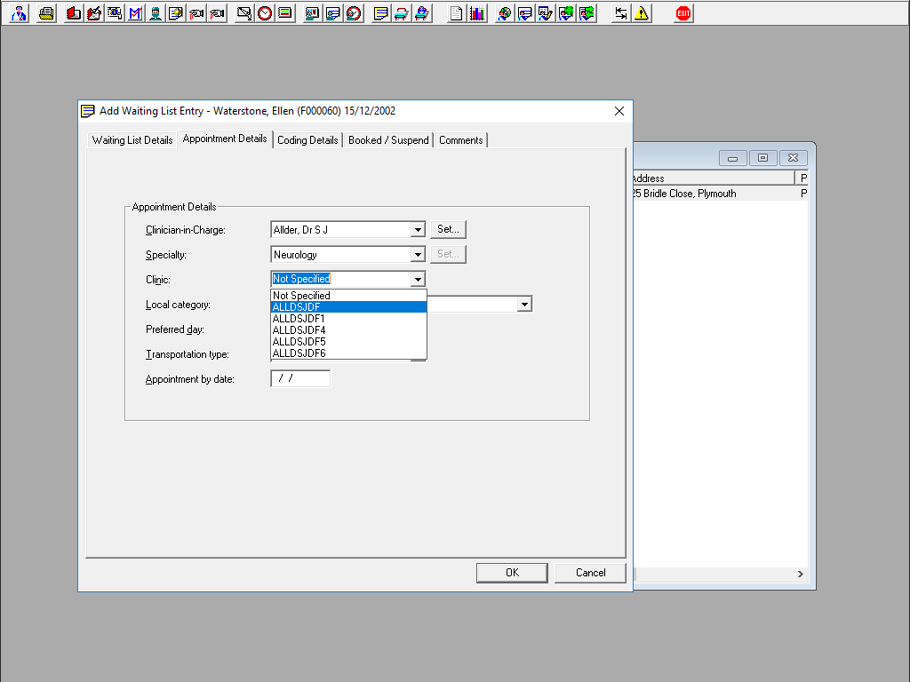The width and height of the screenshot is (910, 682).
Task: Expand the Local category dropdown arrow
Action: 524,305
